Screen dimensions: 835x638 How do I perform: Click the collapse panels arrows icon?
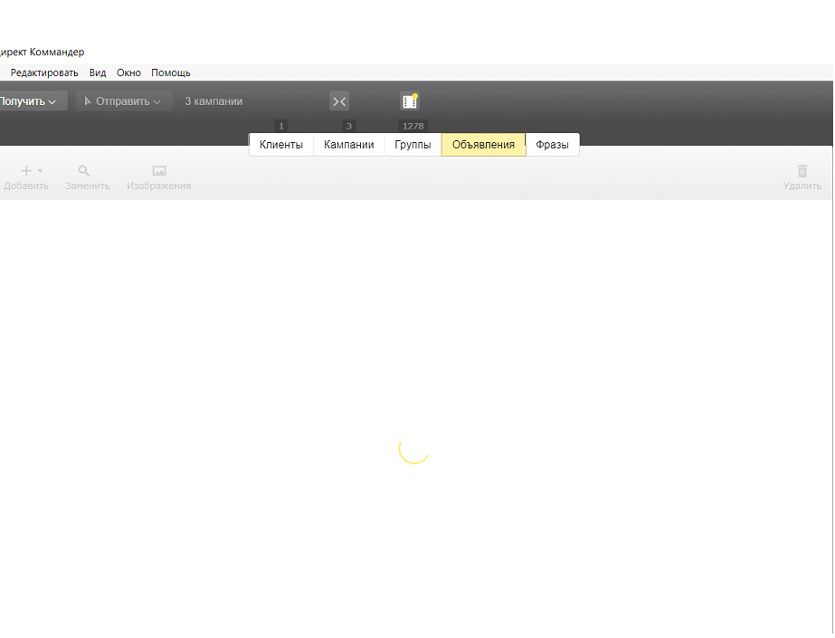(339, 101)
